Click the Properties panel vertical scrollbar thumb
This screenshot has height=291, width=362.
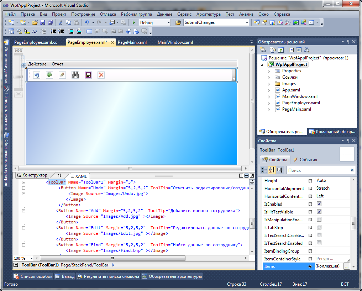pyautogui.click(x=353, y=223)
